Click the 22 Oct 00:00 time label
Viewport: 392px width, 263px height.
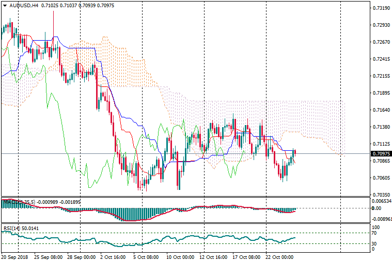279,256
